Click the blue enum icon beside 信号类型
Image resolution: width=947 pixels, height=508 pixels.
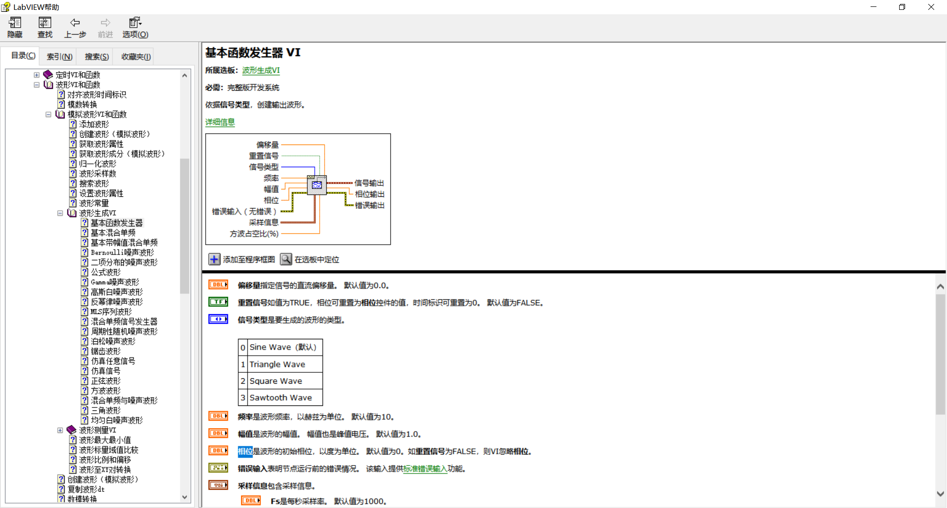(218, 319)
